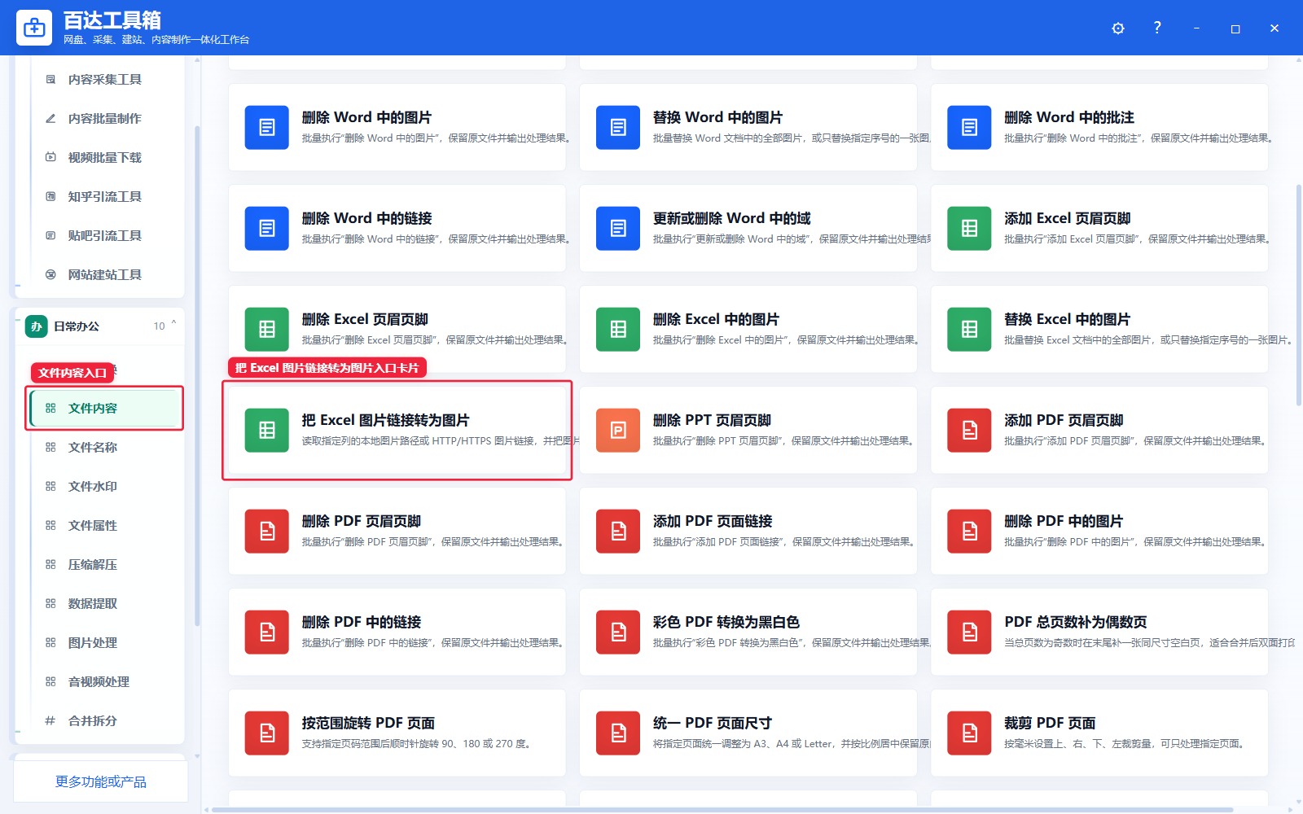Open 图片处理 in the sidebar
Image resolution: width=1303 pixels, height=814 pixels.
tap(104, 643)
